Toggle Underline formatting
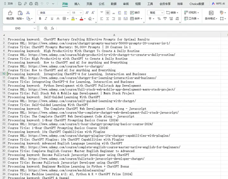This screenshot has height=179, width=228. pyautogui.click(x=52, y=18)
